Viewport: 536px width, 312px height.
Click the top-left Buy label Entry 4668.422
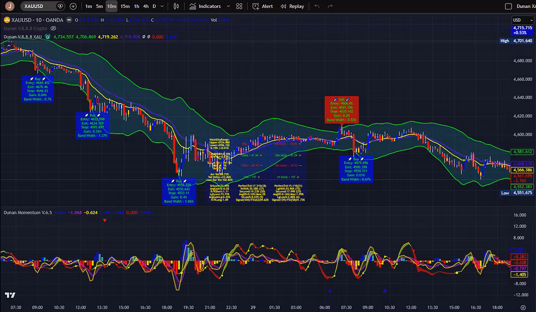(x=38, y=89)
